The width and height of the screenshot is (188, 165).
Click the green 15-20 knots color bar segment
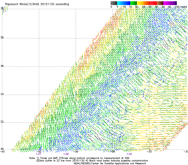(x=134, y=3)
